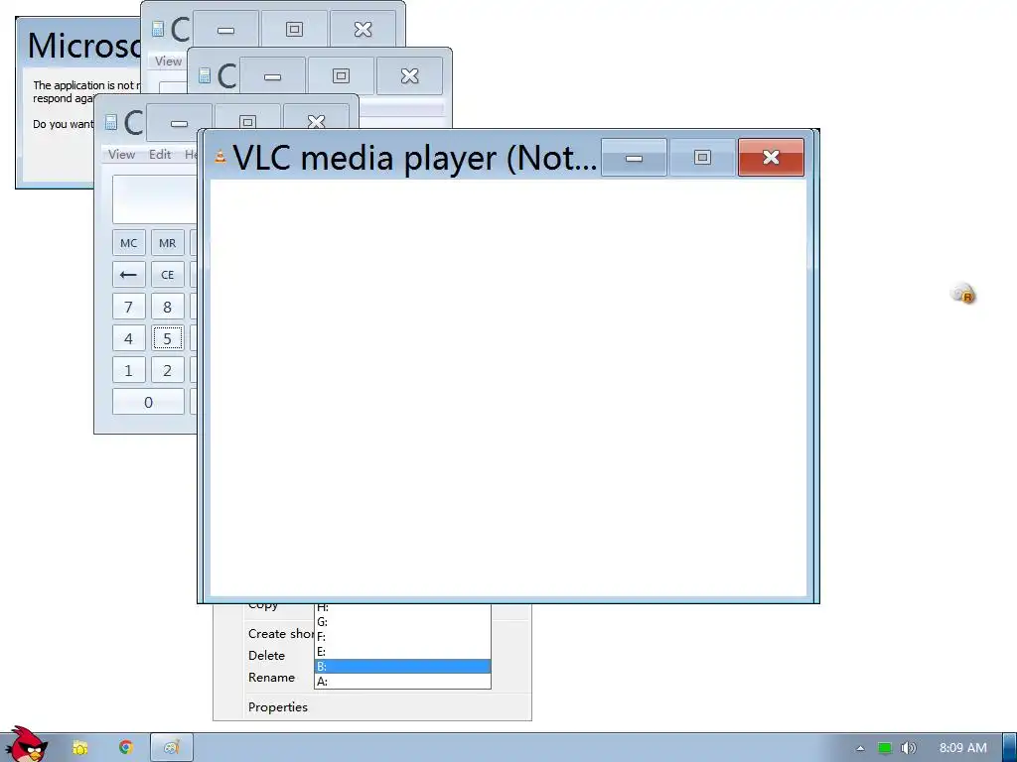Close the rearmost Calculator window
The image size is (1017, 762).
363,29
